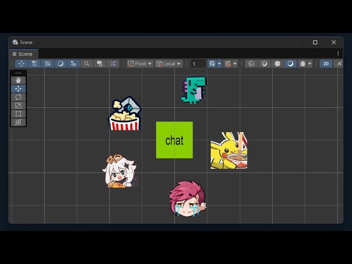Open the Scene tab three-dot menu

pyautogui.click(x=338, y=54)
